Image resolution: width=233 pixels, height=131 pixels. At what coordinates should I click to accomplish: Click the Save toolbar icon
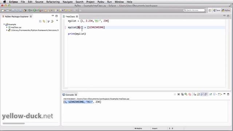coord(13,10)
